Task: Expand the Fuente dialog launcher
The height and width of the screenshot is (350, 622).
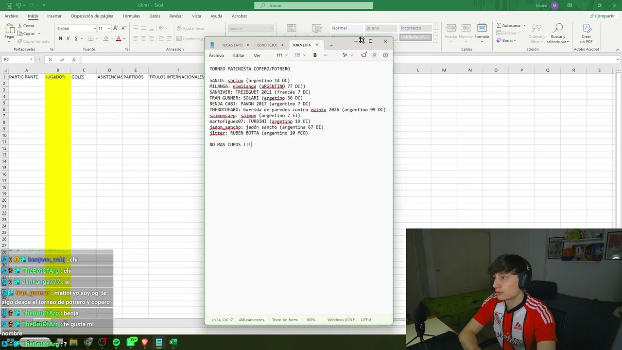Action: tap(127, 49)
